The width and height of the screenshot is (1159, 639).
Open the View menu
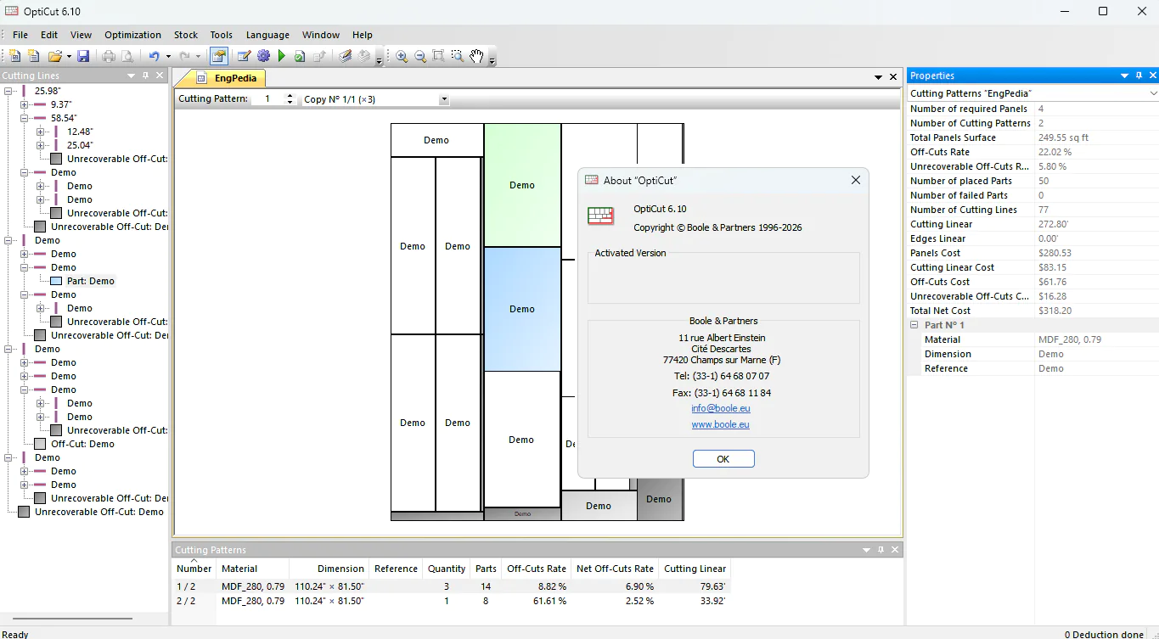(x=81, y=35)
